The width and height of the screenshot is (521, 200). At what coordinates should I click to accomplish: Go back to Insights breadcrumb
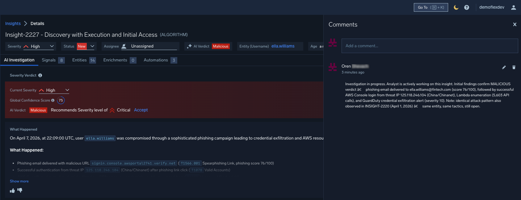click(x=13, y=23)
